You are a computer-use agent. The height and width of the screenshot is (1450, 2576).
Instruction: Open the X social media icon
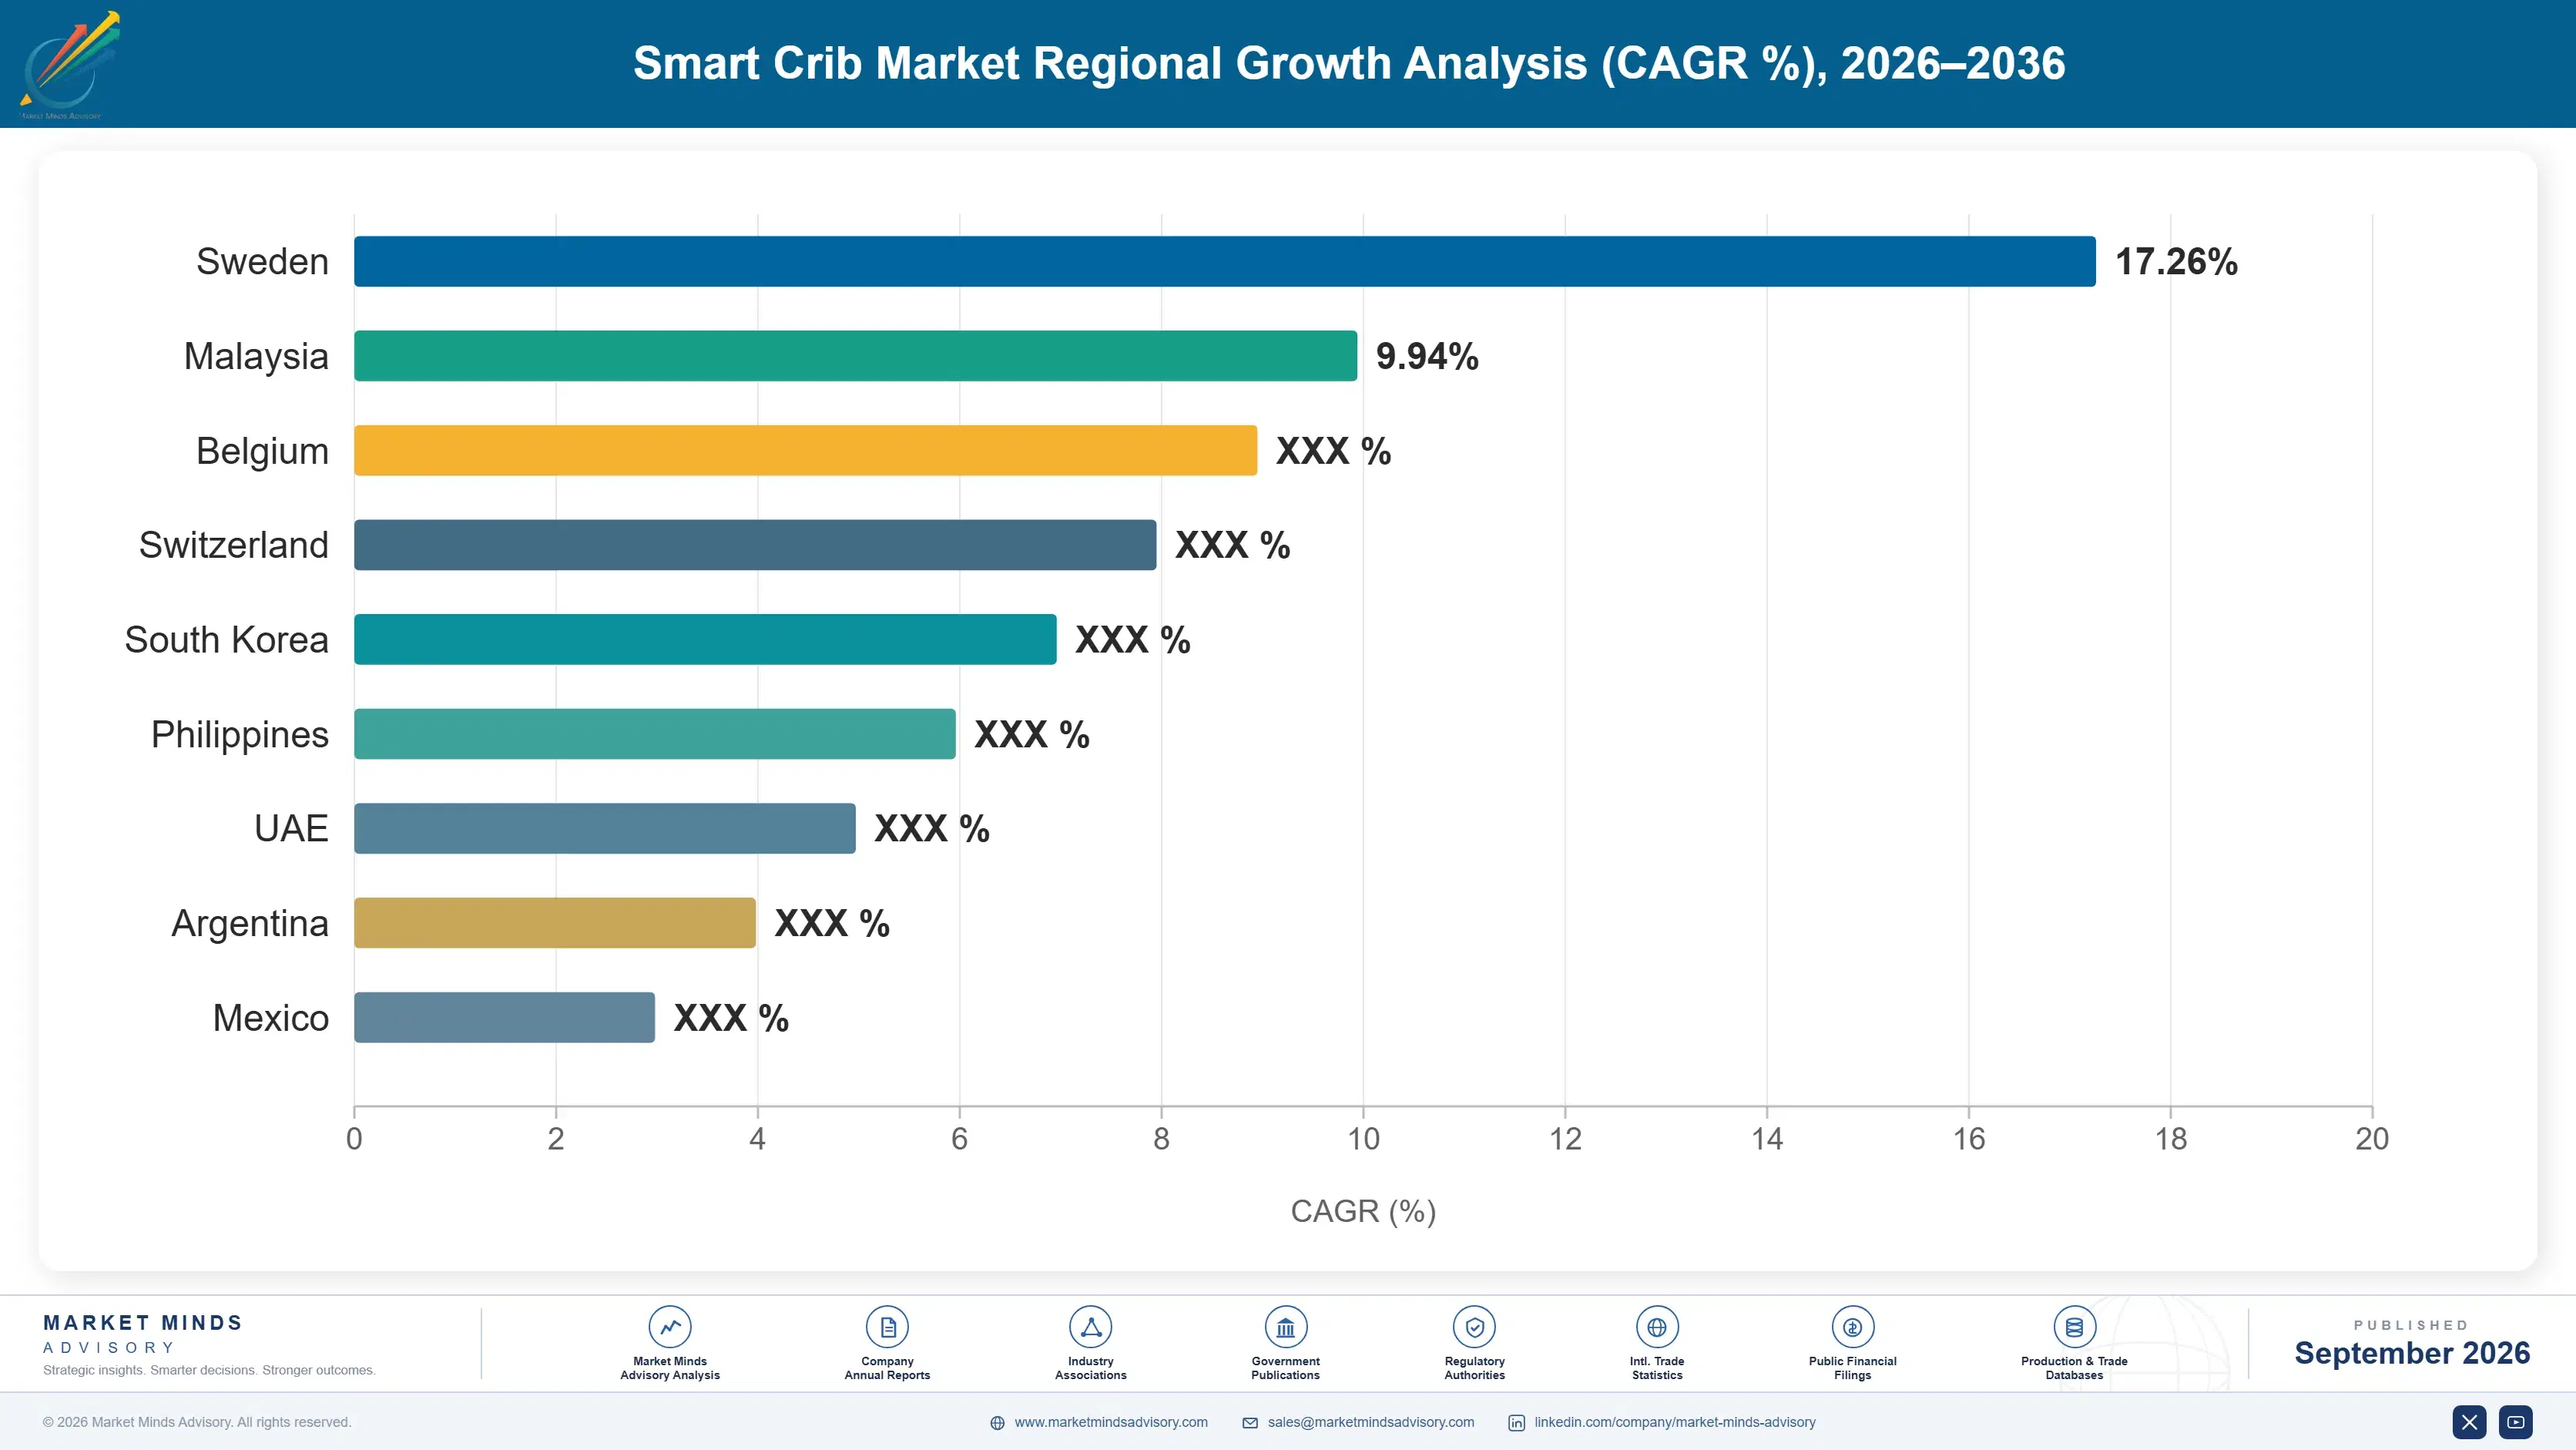click(x=2469, y=1422)
